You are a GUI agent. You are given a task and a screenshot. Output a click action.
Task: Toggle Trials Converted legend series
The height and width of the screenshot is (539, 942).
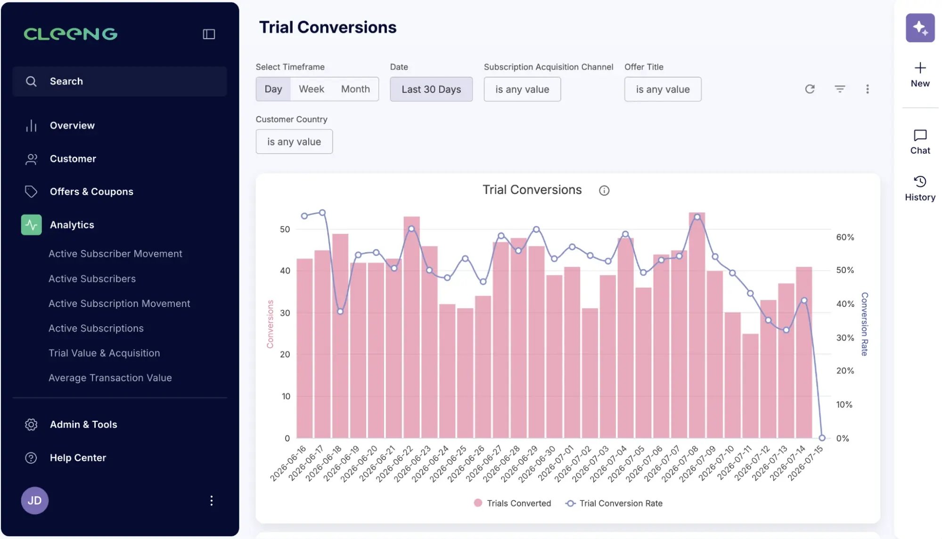coord(512,503)
